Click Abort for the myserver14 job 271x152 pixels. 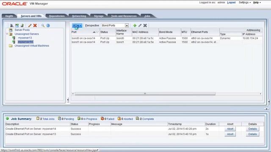pos(230,129)
